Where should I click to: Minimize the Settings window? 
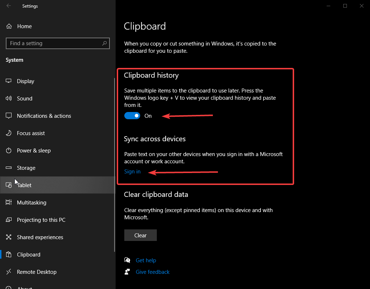[328, 6]
